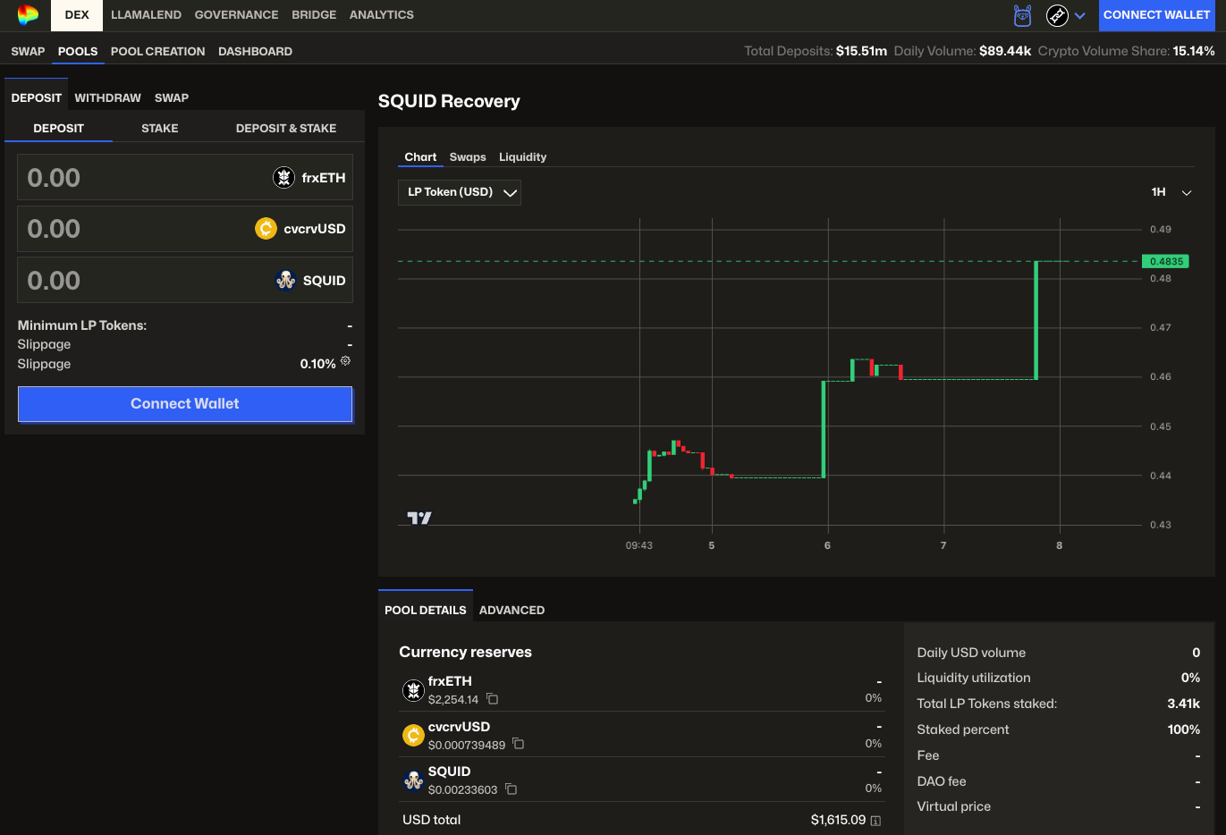Switch to the WITHDRAW tab
The image size is (1226, 835).
pyautogui.click(x=107, y=97)
